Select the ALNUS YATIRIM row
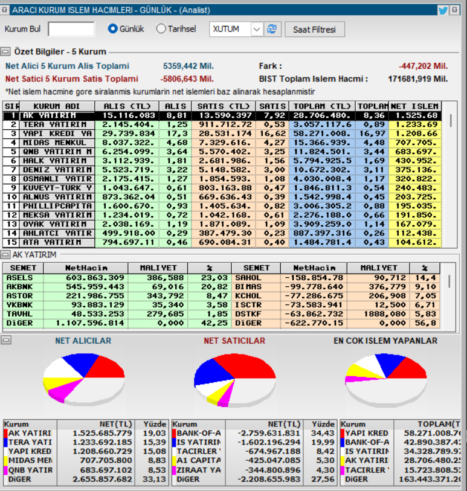467x491 pixels. [222, 197]
